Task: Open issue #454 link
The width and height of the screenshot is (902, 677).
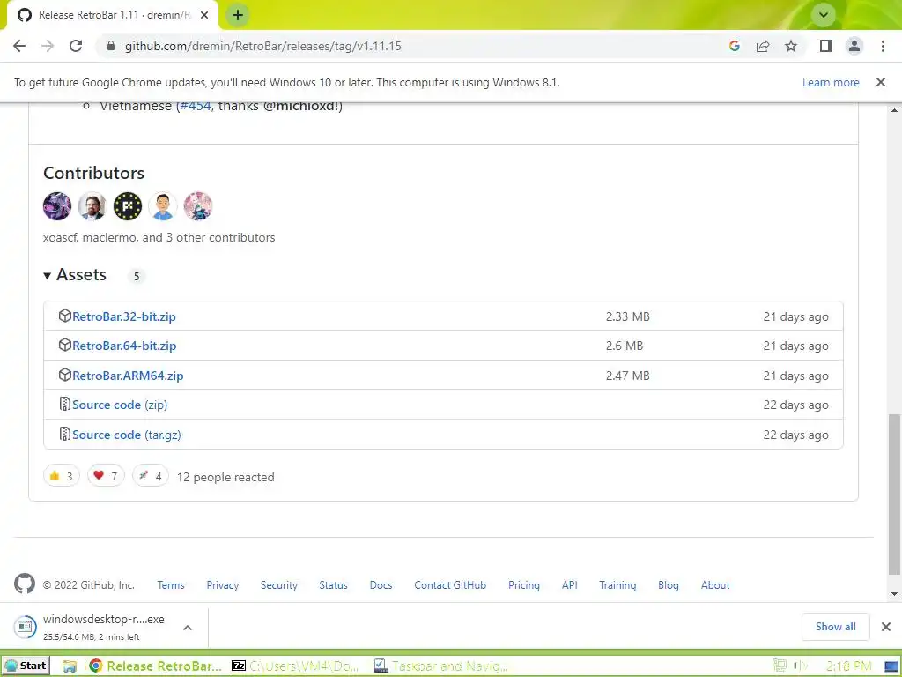Action: pos(196,106)
